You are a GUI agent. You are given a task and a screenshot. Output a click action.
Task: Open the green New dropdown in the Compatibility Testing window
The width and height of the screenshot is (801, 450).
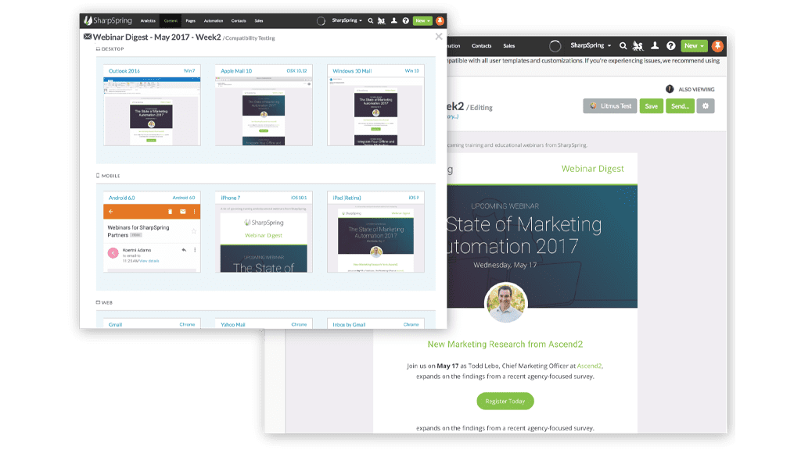pos(422,21)
